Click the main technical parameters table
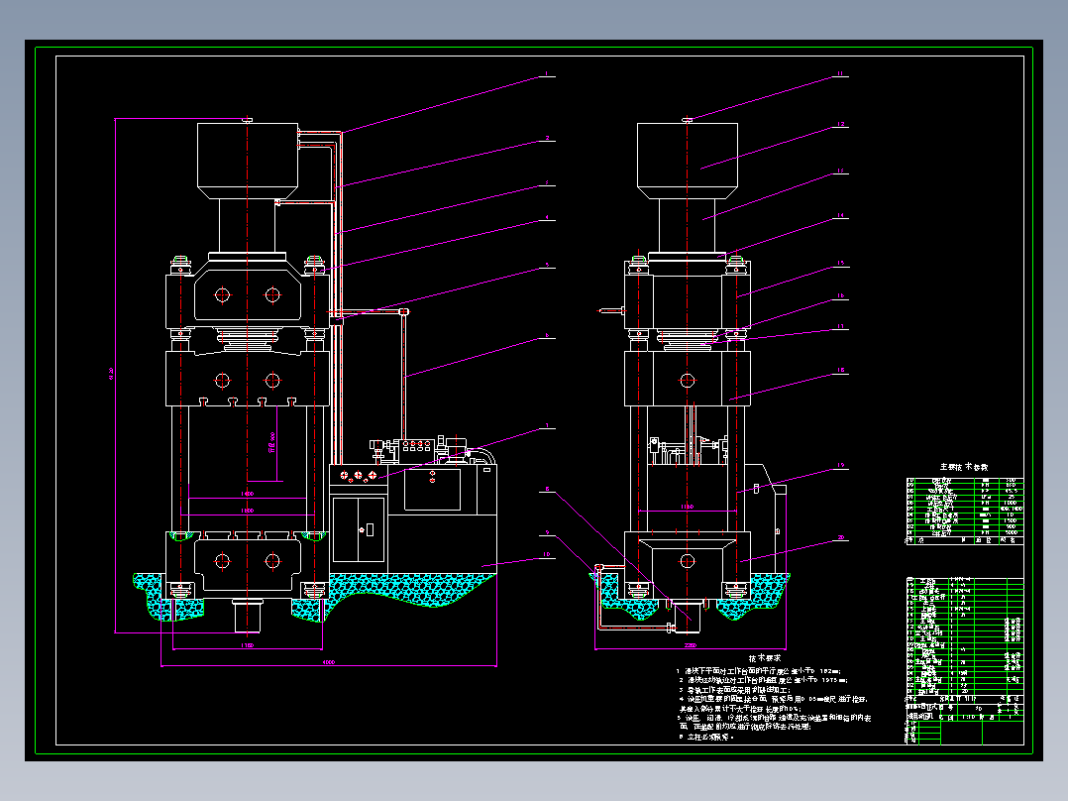1068x801 pixels. pos(965,511)
